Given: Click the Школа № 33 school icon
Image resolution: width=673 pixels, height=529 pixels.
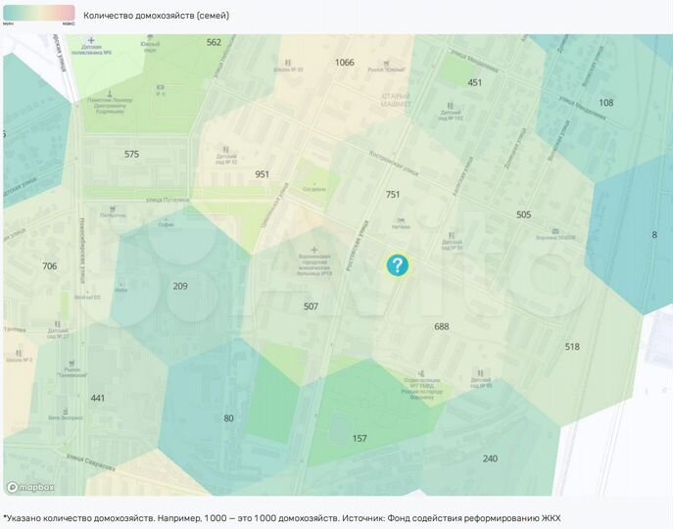Looking at the screenshot, I should pyautogui.click(x=288, y=63).
